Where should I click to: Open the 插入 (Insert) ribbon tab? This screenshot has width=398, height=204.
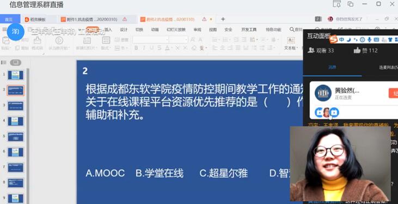coord(108,30)
